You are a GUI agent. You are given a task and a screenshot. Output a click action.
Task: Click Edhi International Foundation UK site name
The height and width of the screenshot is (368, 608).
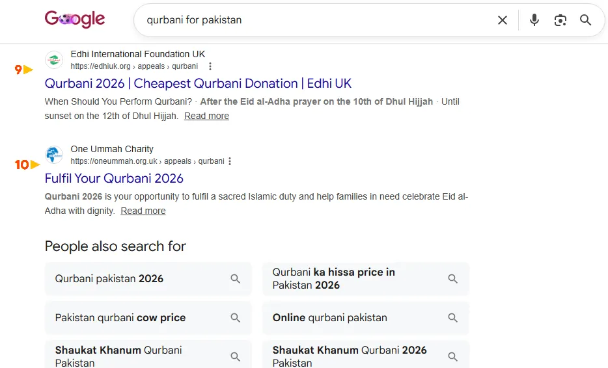pyautogui.click(x=137, y=54)
